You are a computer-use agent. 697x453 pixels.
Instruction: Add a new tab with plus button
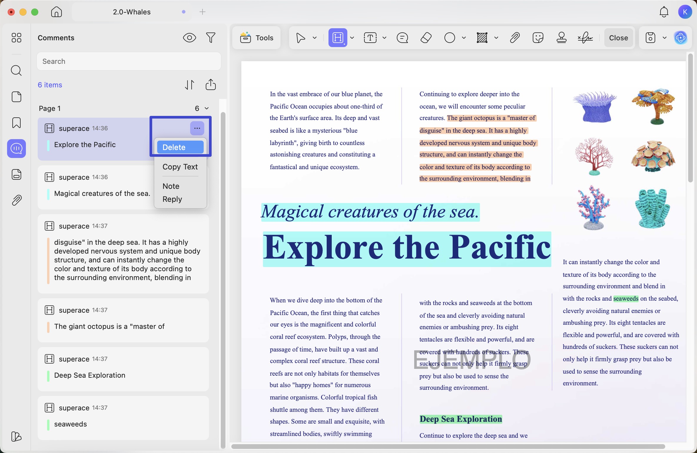(203, 12)
